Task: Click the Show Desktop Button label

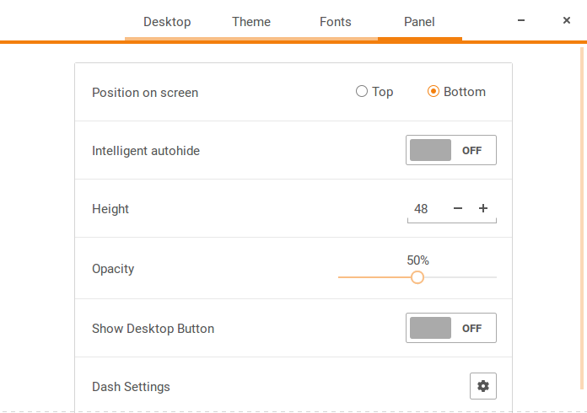Action: click(x=153, y=329)
